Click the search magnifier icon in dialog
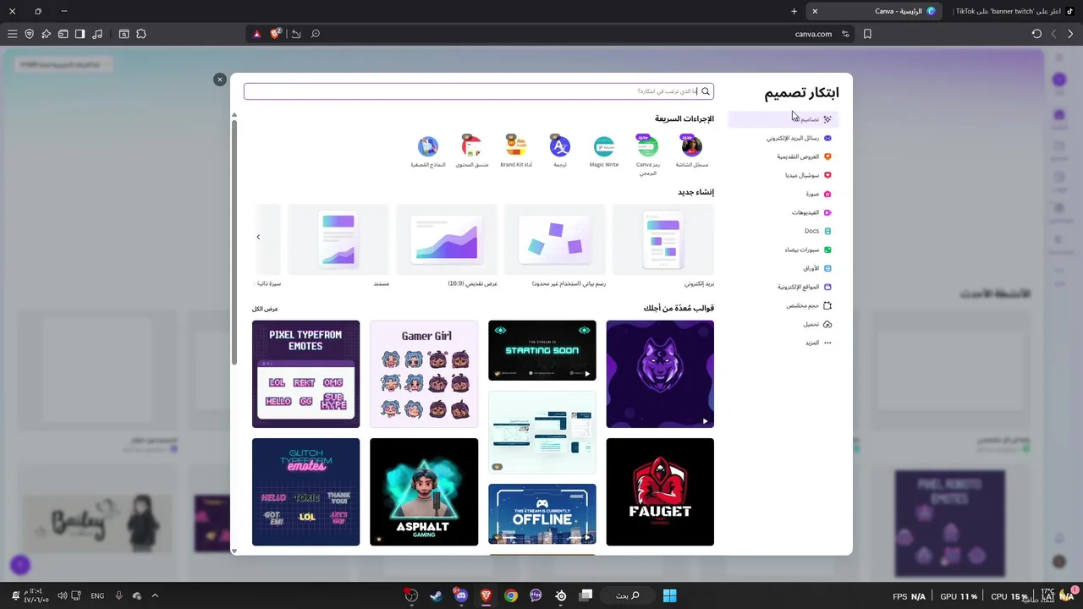This screenshot has height=609, width=1083. pyautogui.click(x=706, y=91)
